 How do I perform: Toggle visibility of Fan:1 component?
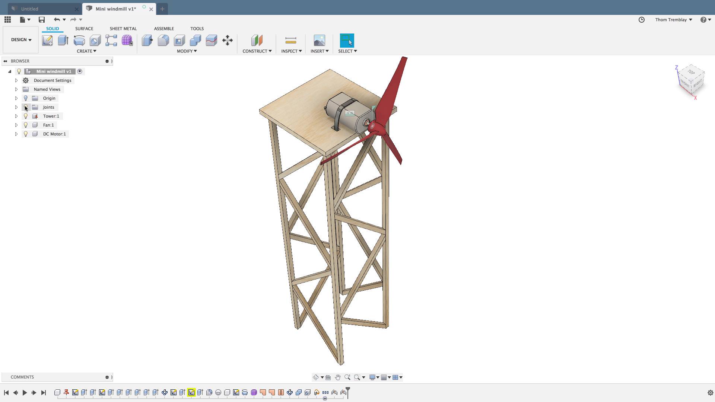pyautogui.click(x=26, y=125)
